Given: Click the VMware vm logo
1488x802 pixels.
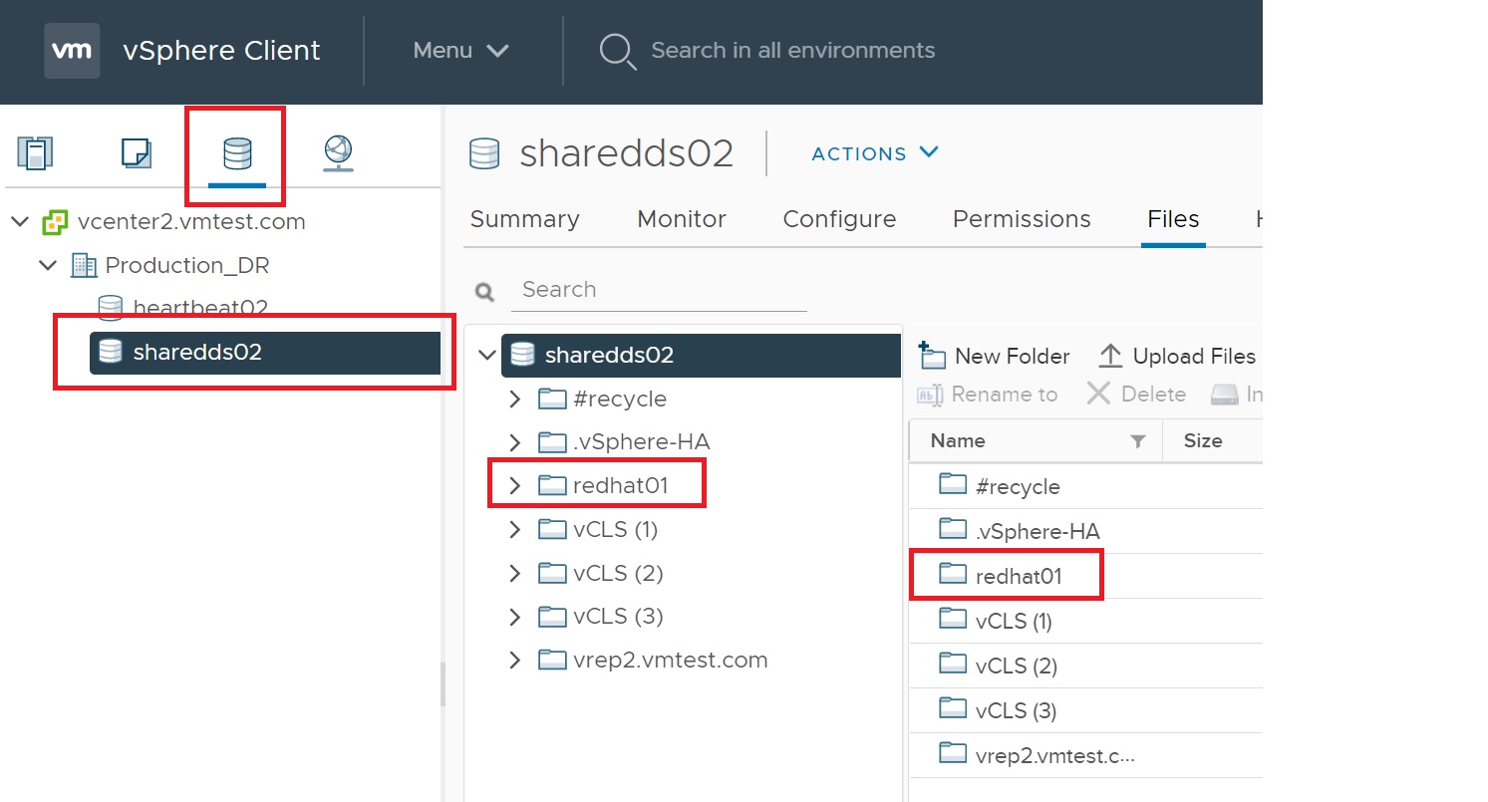Looking at the screenshot, I should click(72, 51).
